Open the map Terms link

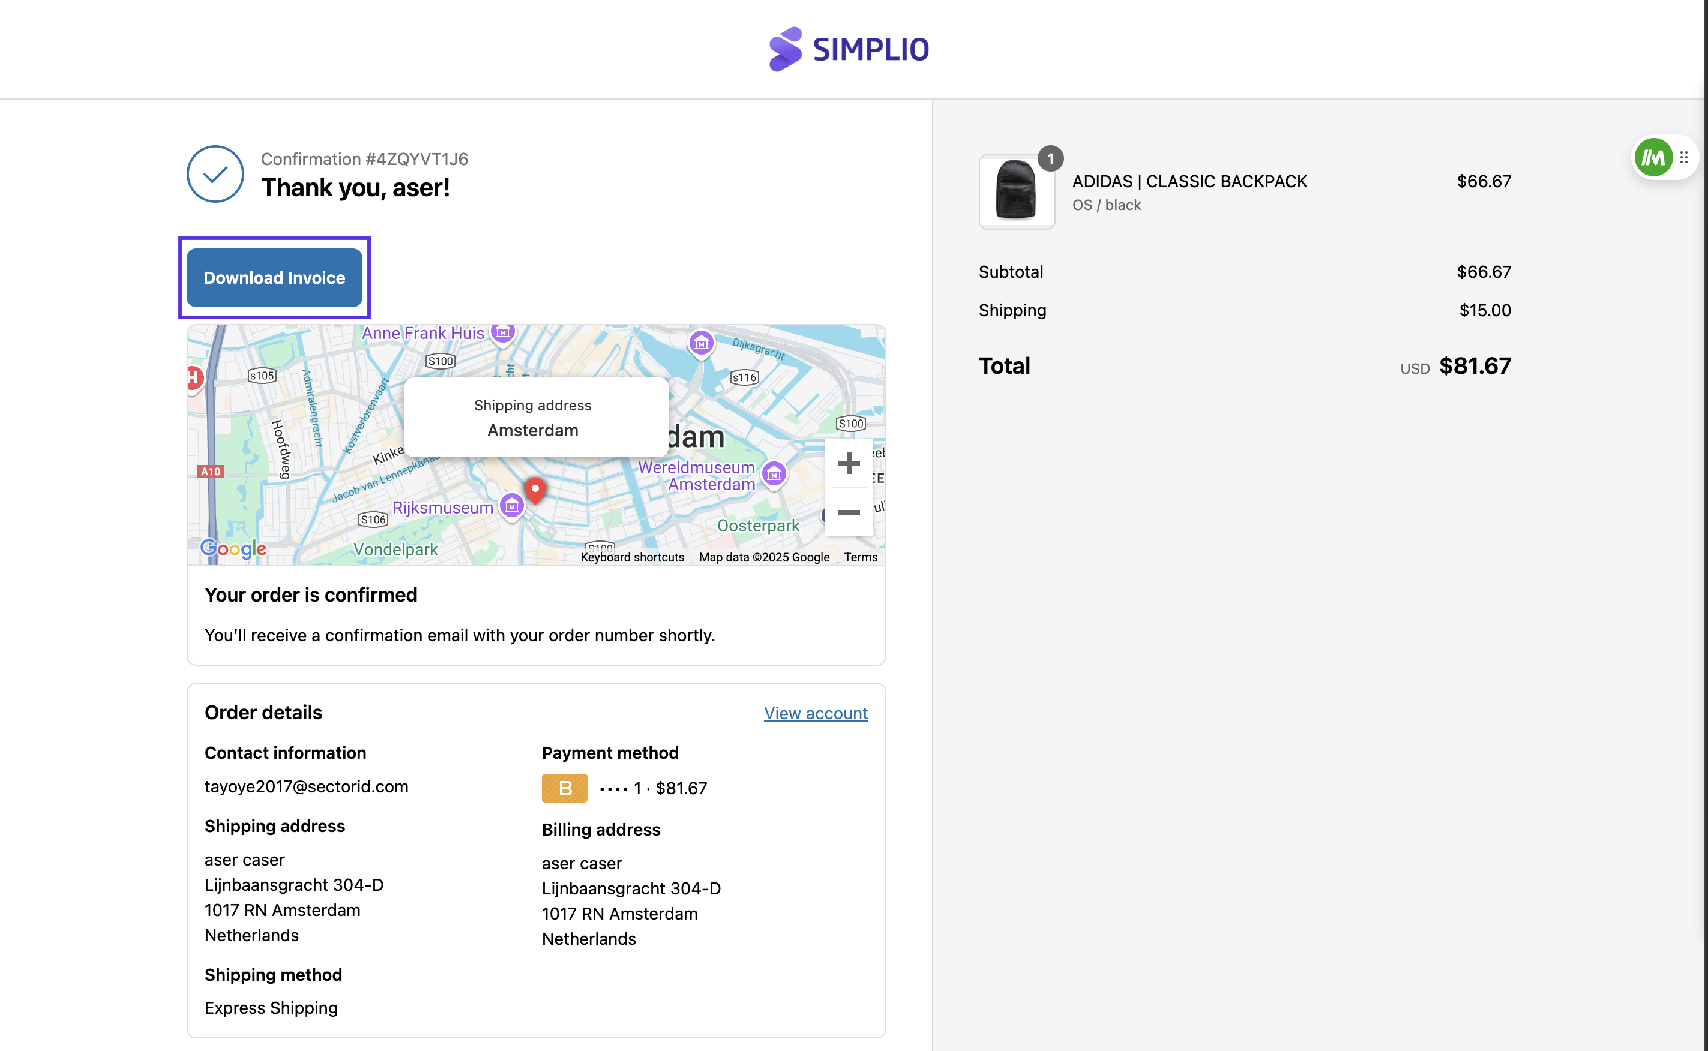860,557
